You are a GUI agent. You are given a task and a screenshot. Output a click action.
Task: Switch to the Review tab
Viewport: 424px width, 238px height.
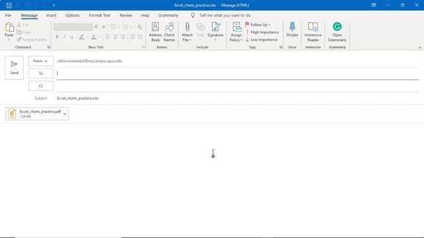coord(126,15)
